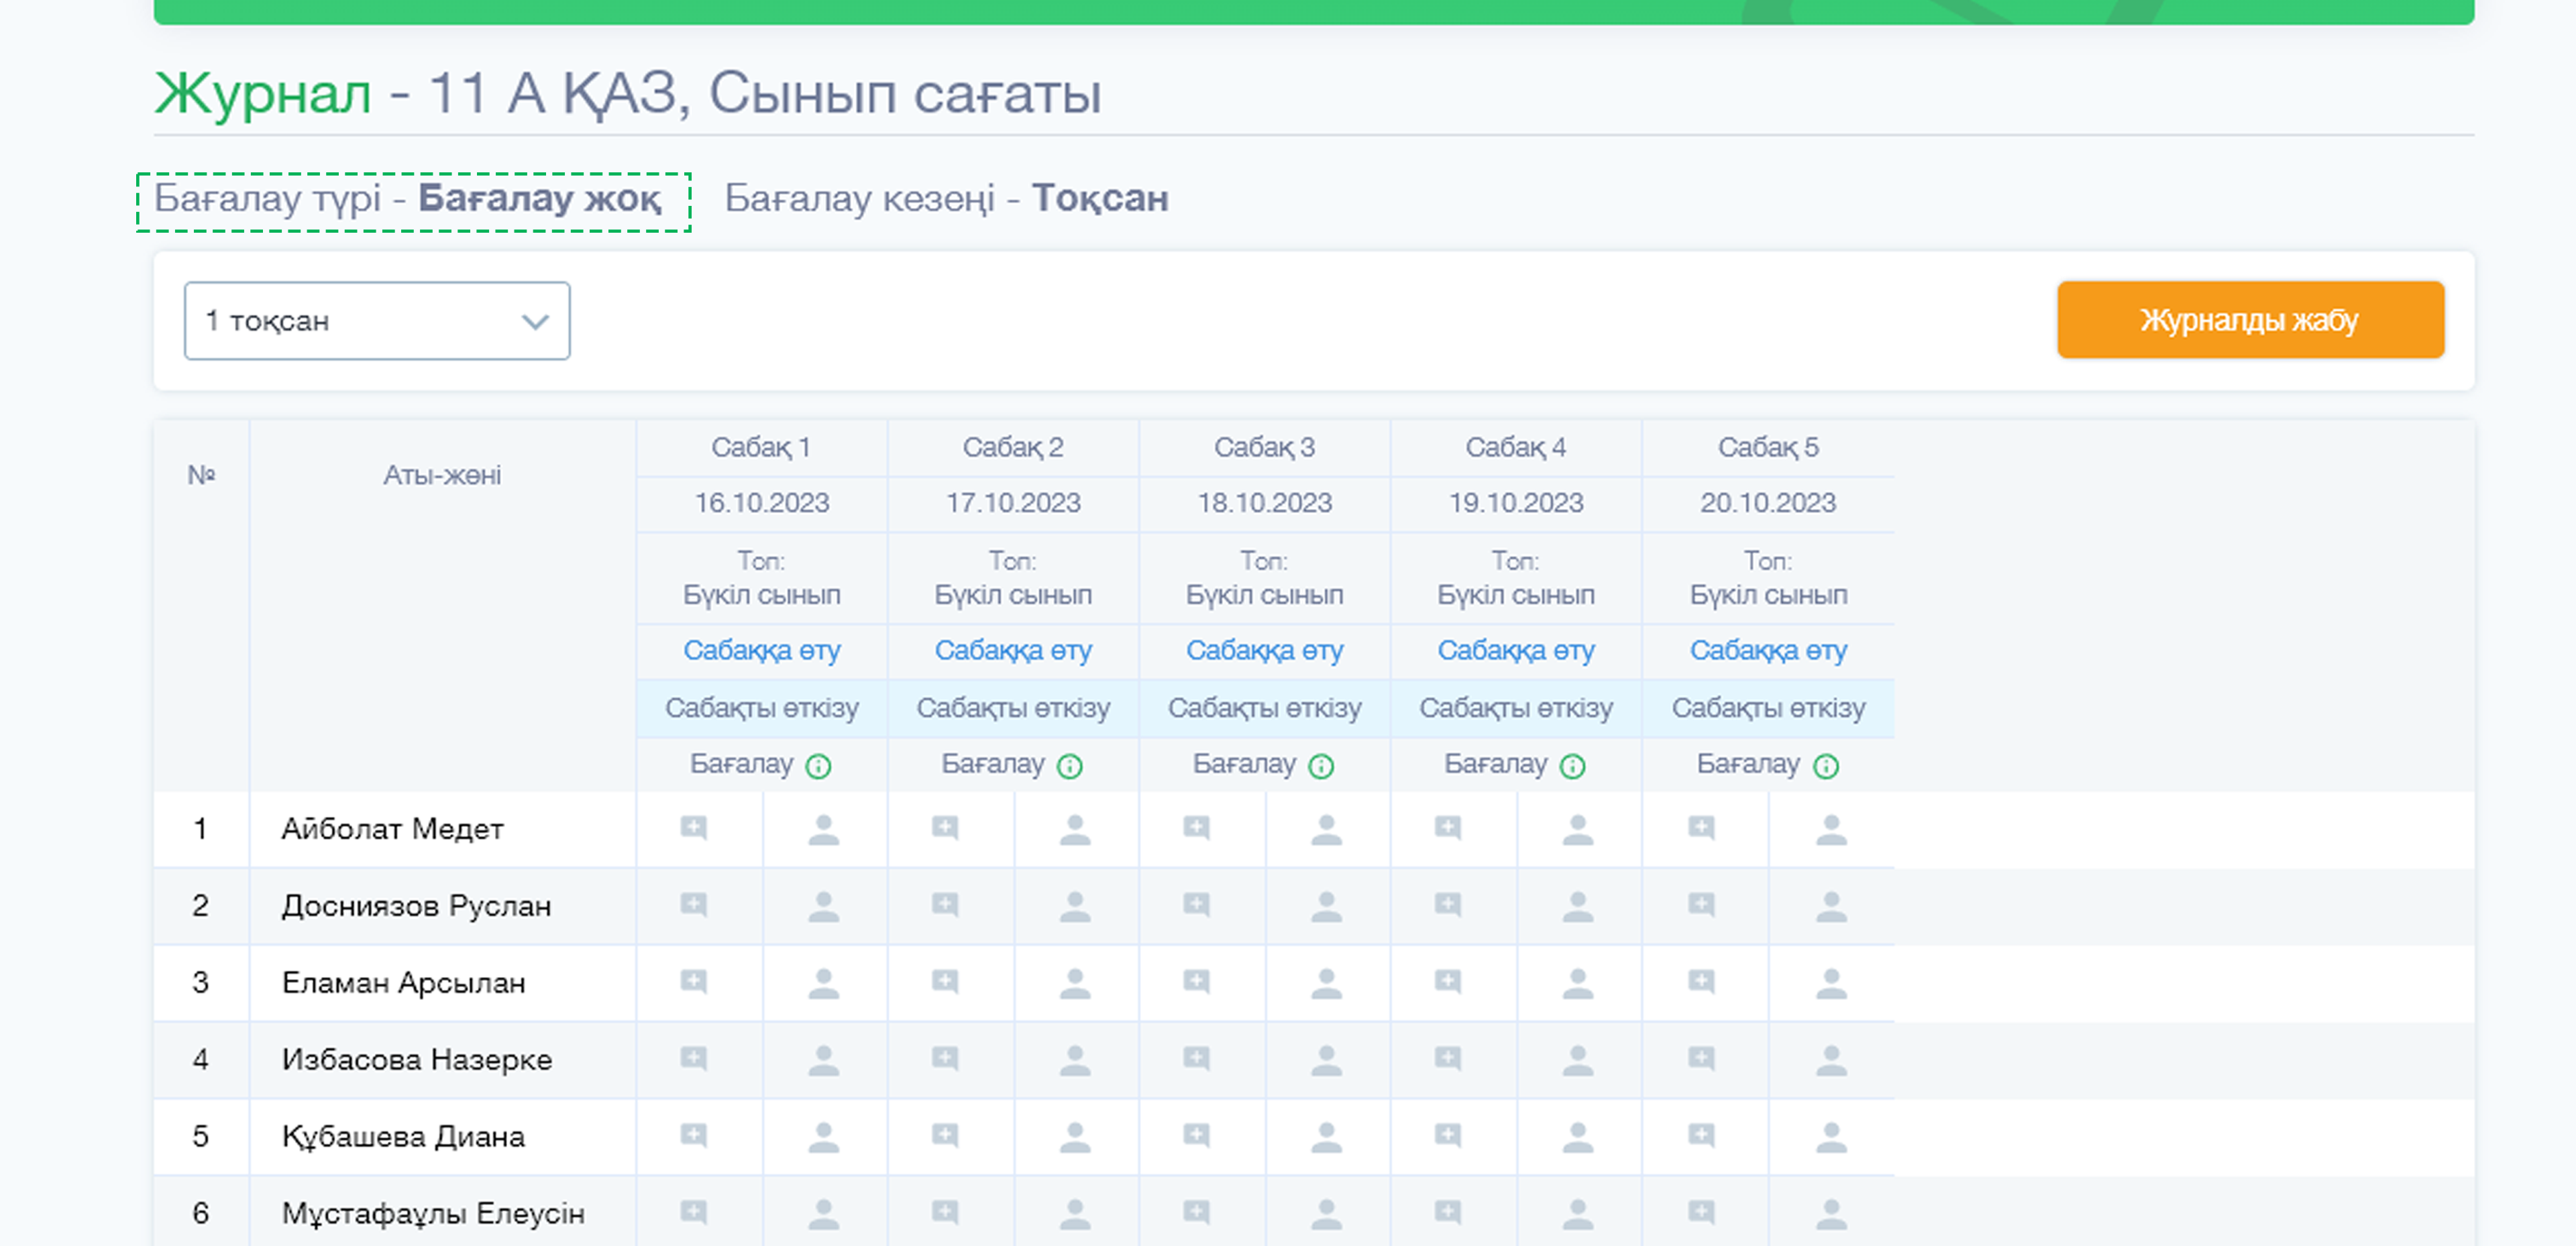The height and width of the screenshot is (1246, 2576).
Task: Add comment for Еламан Арсылан in Сабақ 3
Action: click(x=1197, y=982)
